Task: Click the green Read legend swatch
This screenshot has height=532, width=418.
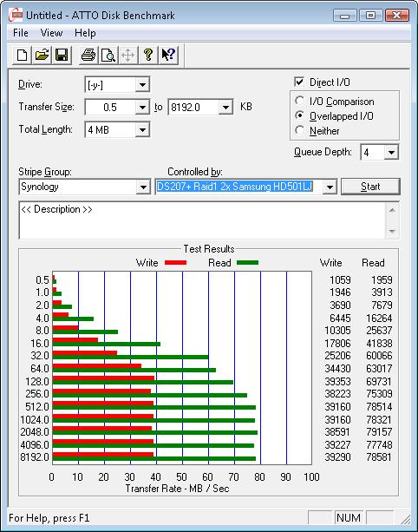Action: [x=247, y=263]
